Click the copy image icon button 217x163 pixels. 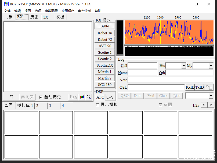click(73, 97)
